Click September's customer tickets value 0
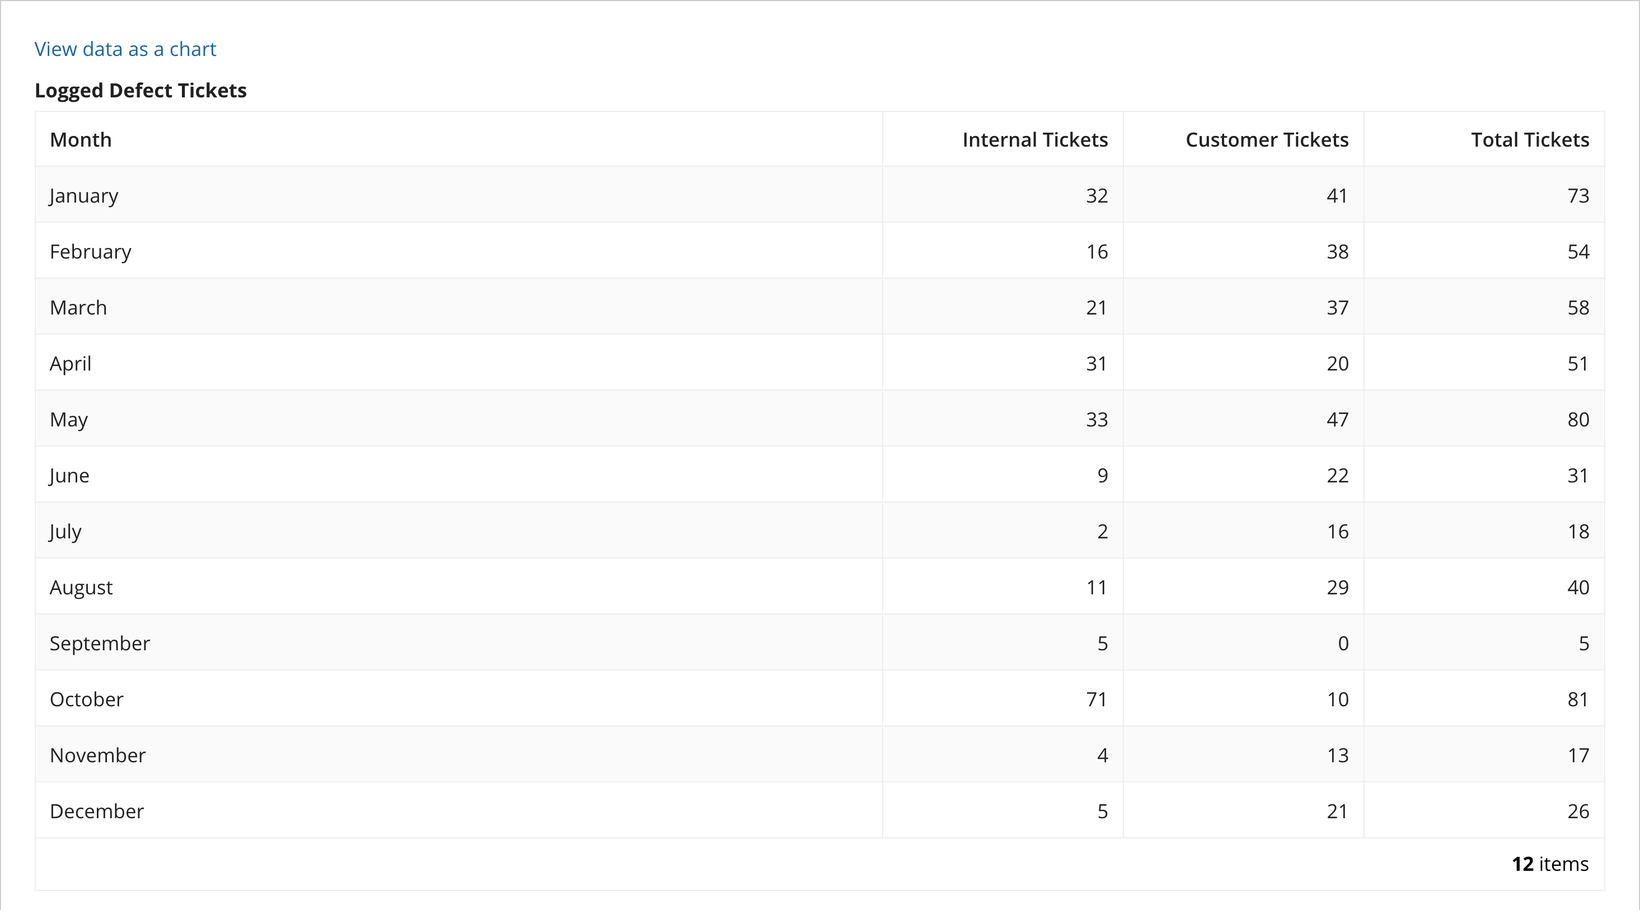This screenshot has height=910, width=1640. 1343,644
